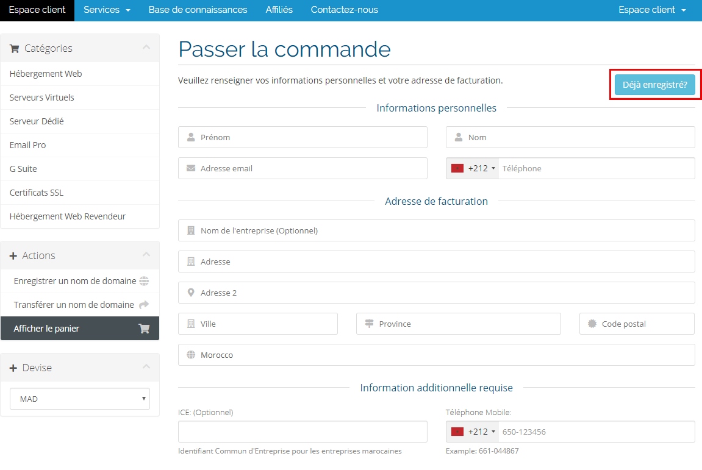Image resolution: width=702 pixels, height=470 pixels.
Task: Open Base de connaissances in the navbar
Action: pyautogui.click(x=198, y=10)
